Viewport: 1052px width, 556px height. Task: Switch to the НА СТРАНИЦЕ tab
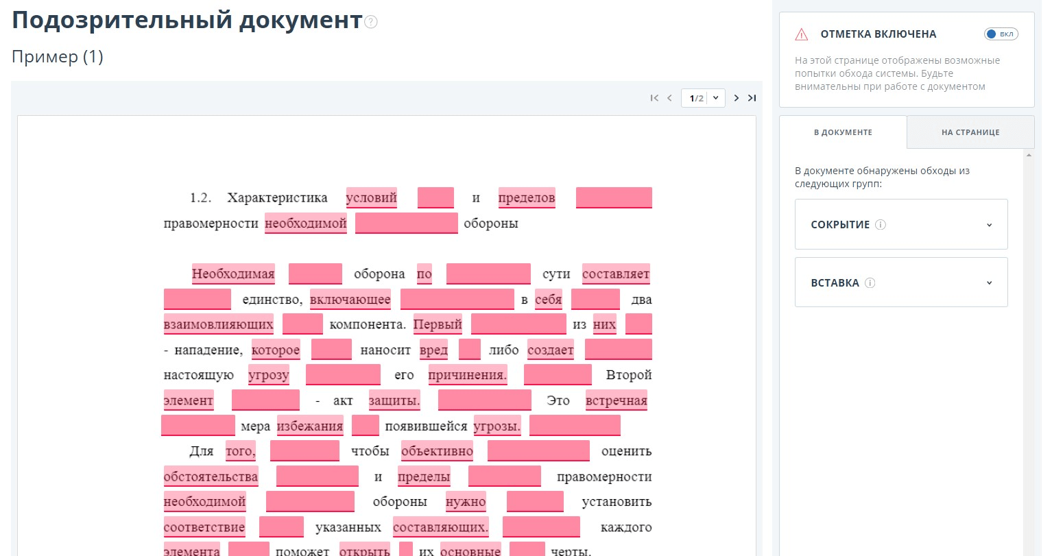coord(970,132)
